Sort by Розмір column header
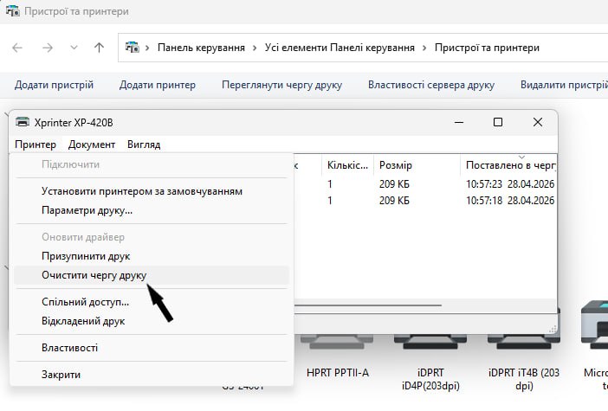The width and height of the screenshot is (608, 411). [x=417, y=165]
